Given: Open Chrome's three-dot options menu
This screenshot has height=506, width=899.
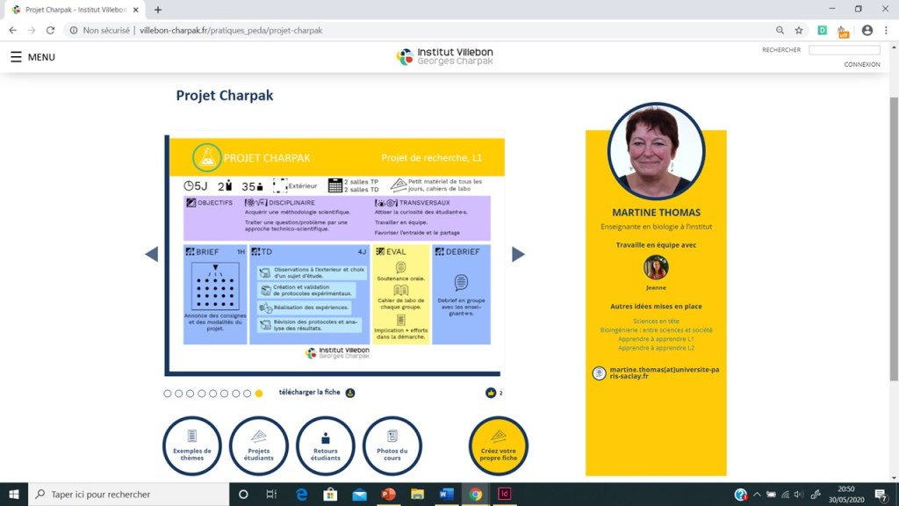Looking at the screenshot, I should 886,30.
